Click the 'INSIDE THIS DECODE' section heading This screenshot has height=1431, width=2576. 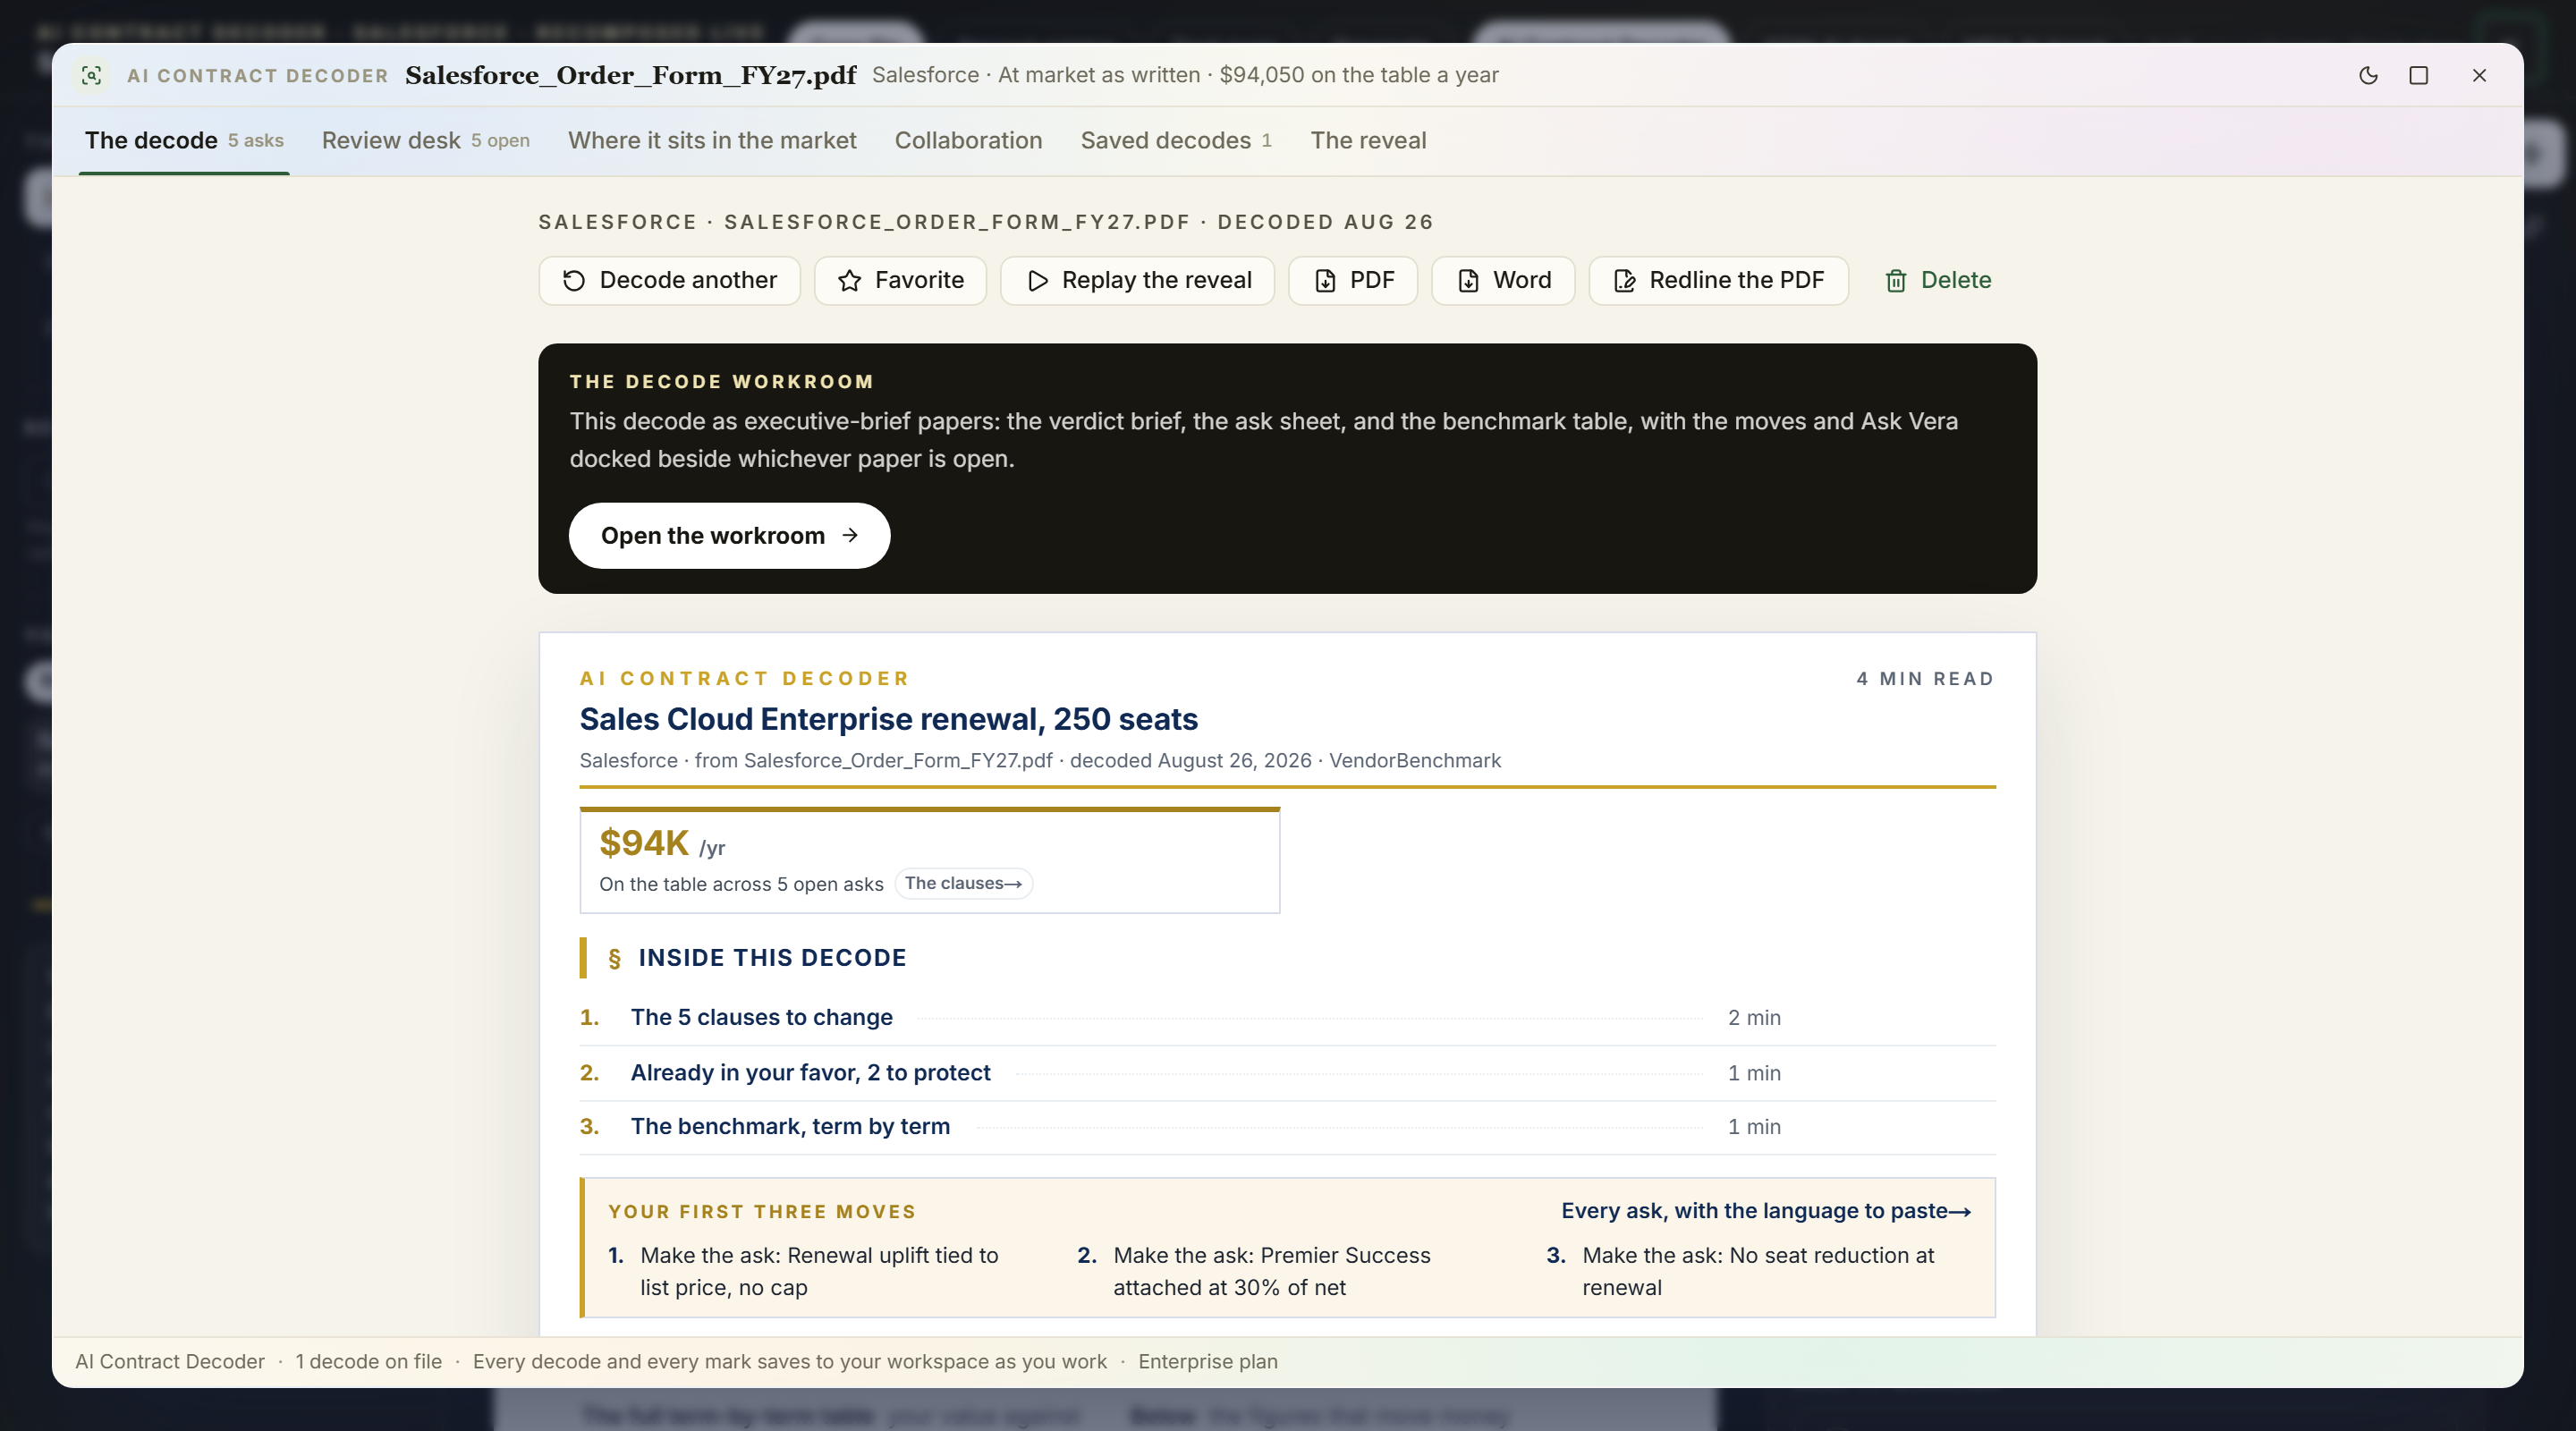[x=772, y=958]
